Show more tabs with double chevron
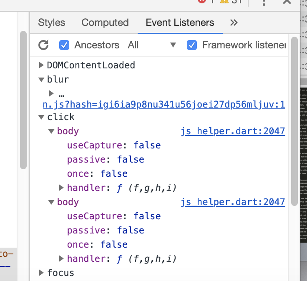Image resolution: width=307 pixels, height=281 pixels. (x=234, y=23)
